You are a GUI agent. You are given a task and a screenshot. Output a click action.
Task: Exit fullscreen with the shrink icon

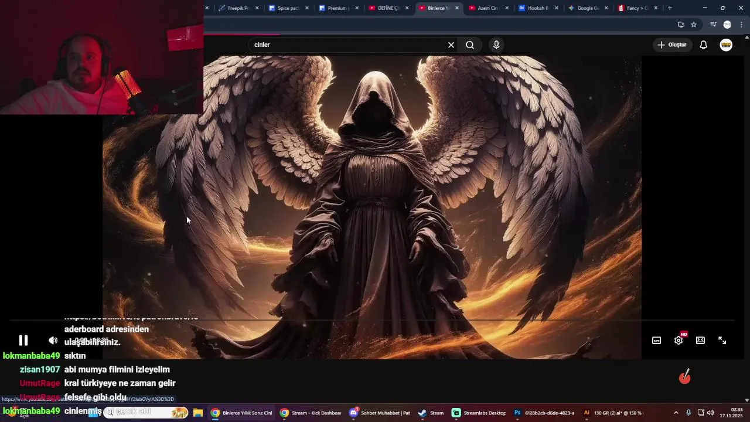tap(722, 341)
